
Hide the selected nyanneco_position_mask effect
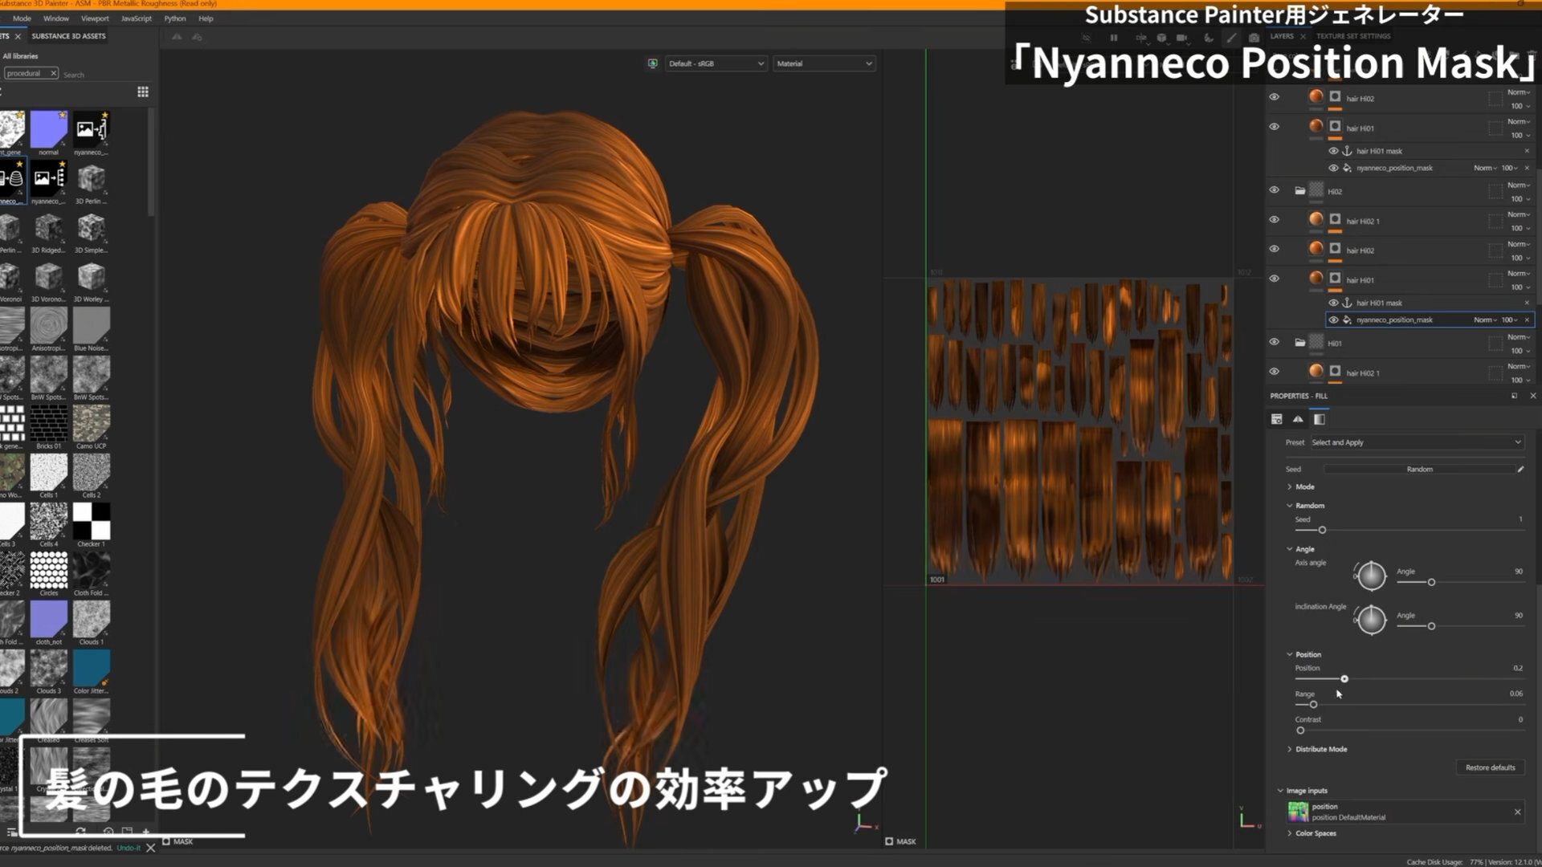pos(1334,320)
